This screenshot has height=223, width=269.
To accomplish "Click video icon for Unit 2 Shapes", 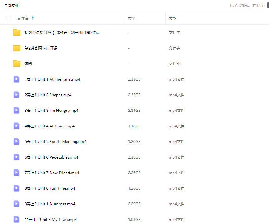I will pos(17,95).
